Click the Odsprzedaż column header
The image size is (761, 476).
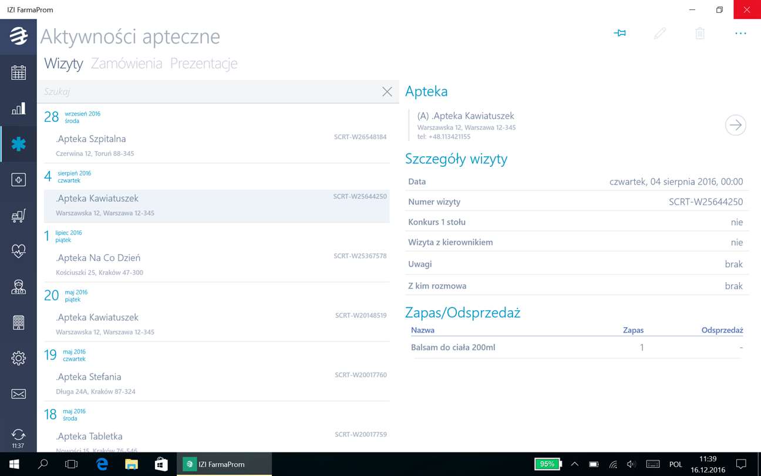pyautogui.click(x=722, y=330)
